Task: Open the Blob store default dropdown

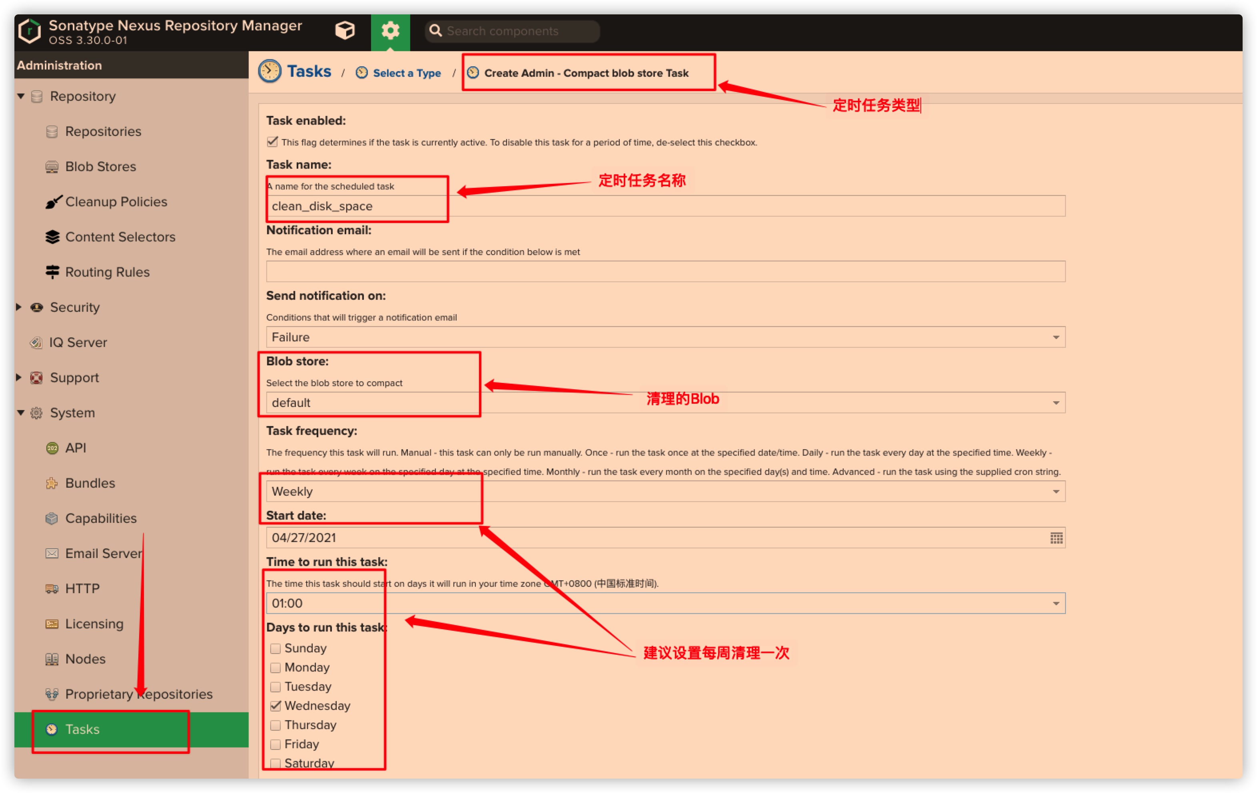Action: [1055, 403]
